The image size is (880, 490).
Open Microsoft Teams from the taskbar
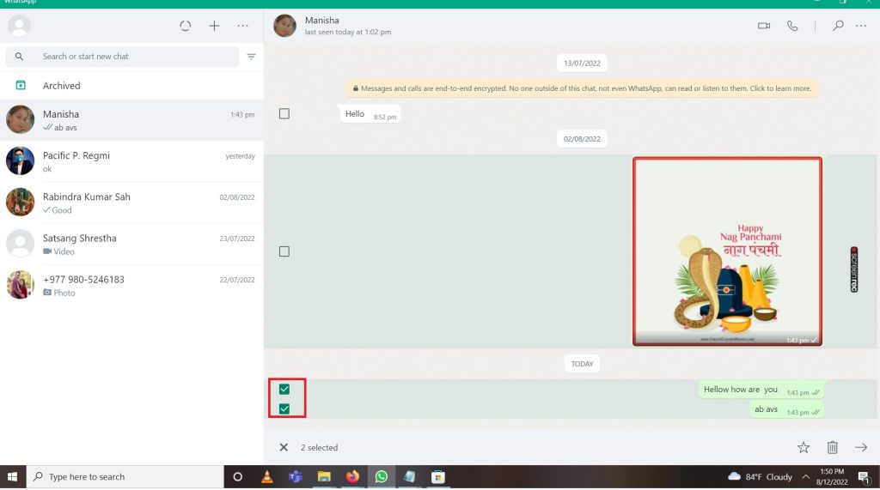(296, 476)
